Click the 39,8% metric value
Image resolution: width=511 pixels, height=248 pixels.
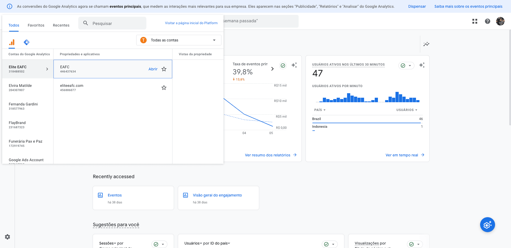click(242, 72)
